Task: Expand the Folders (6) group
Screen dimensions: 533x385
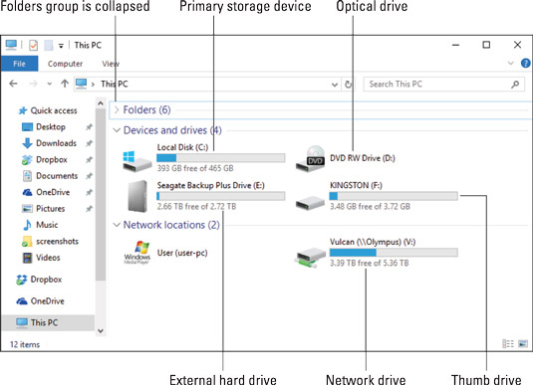Action: pos(117,109)
